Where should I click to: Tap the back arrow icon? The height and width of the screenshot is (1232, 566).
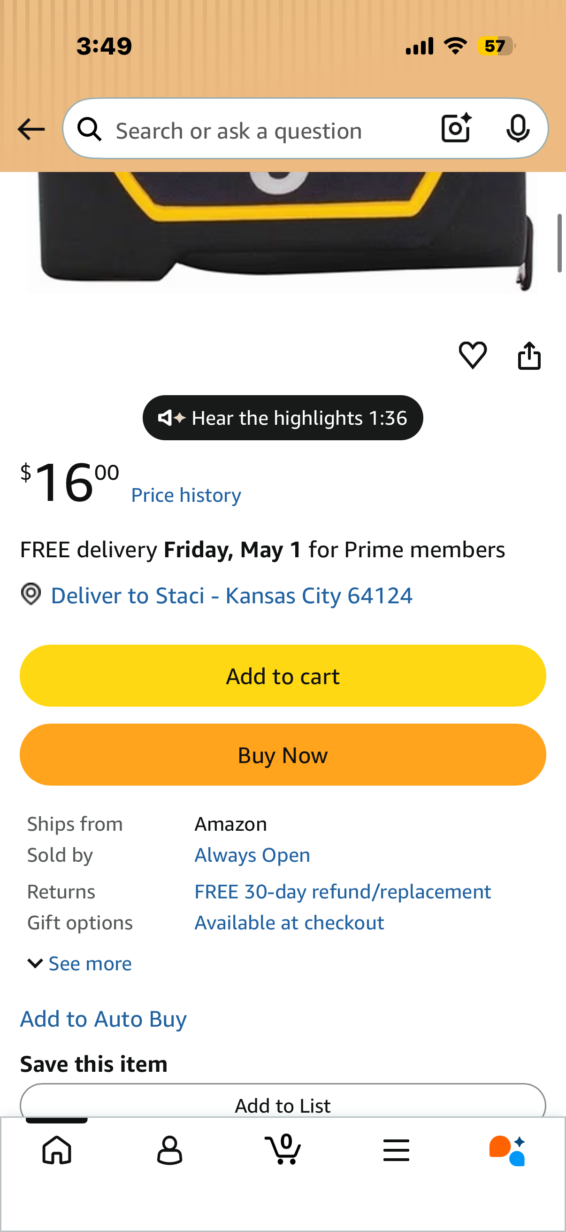(31, 130)
